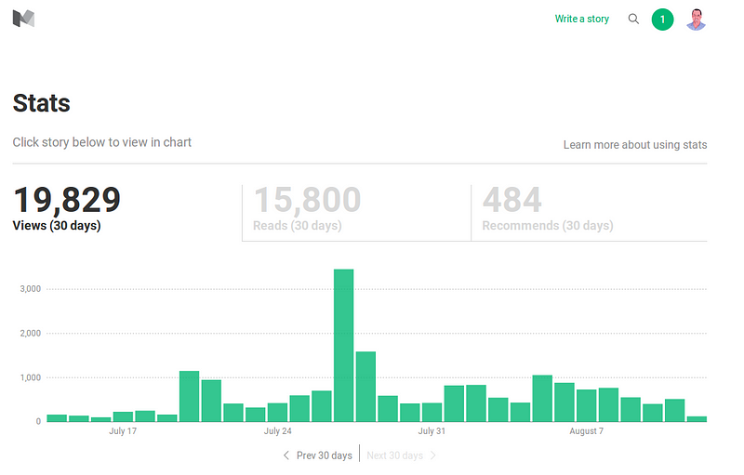This screenshot has height=475, width=744.
Task: Click the Next 30 days button
Action: coord(394,455)
